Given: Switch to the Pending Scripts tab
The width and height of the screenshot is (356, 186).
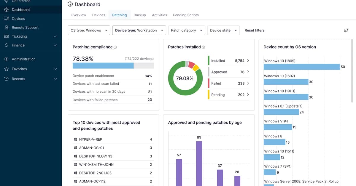Looking at the screenshot, I should pyautogui.click(x=186, y=15).
